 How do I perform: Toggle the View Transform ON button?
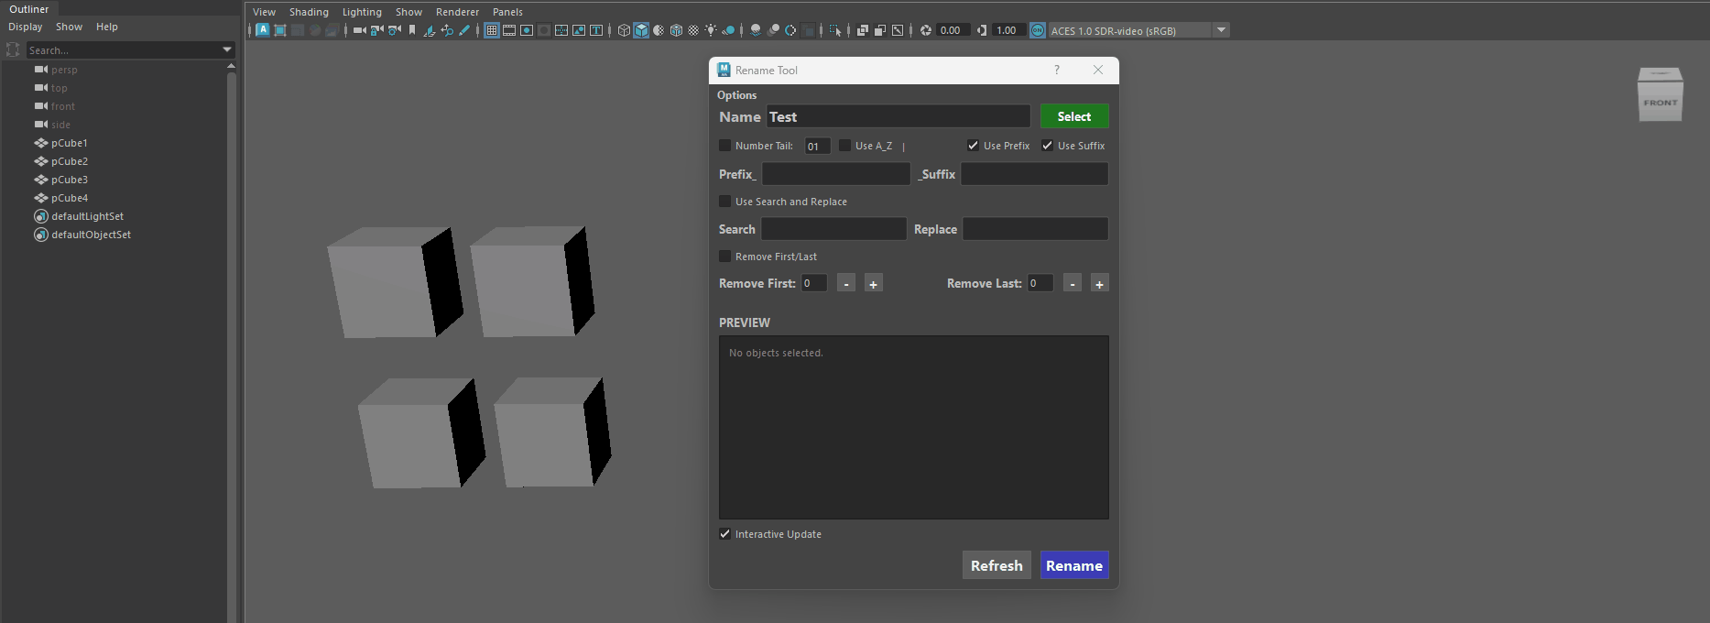coord(1038,30)
